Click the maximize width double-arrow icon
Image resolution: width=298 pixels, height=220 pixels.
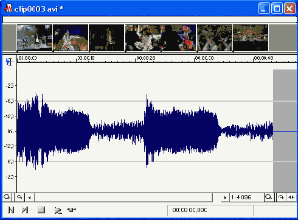pos(291,197)
